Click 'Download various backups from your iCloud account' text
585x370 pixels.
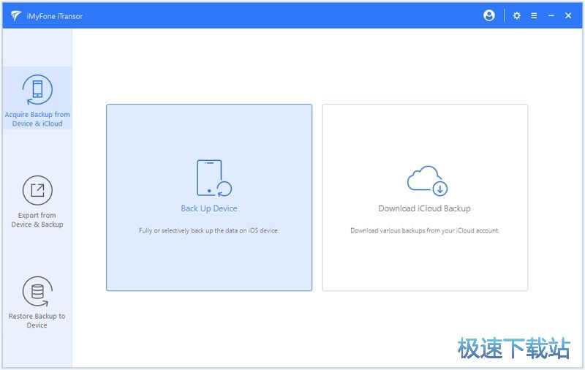tap(425, 230)
